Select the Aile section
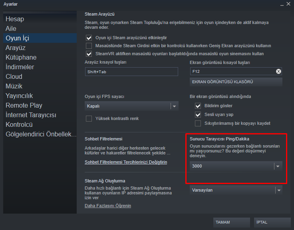This screenshot has width=294, height=230. [40, 28]
